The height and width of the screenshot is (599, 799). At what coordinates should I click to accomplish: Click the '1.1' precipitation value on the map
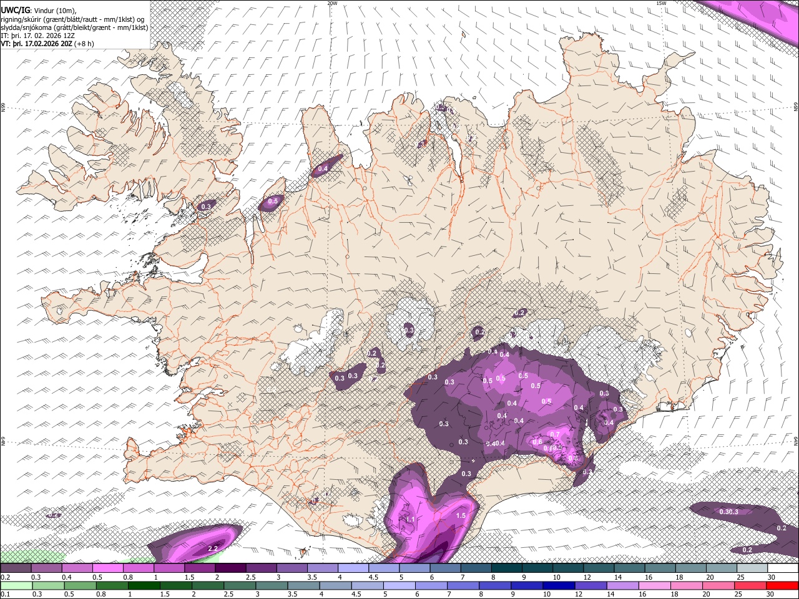click(x=410, y=519)
